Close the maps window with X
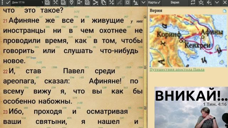The width and height of the screenshot is (228, 128). pyautogui.click(x=225, y=2)
